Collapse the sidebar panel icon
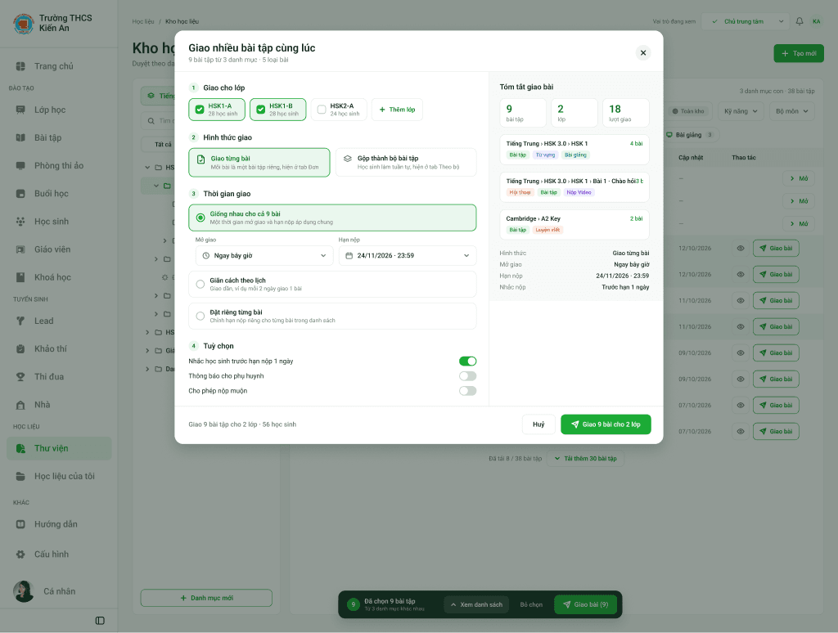 click(100, 621)
